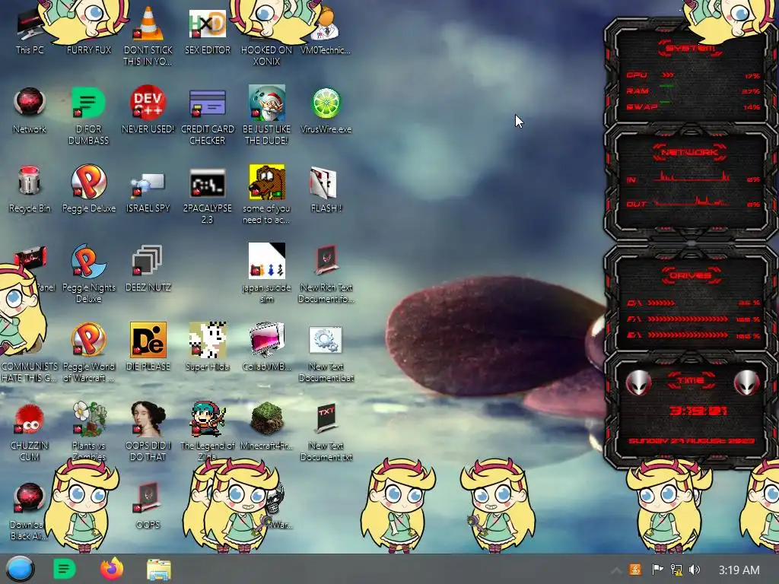The width and height of the screenshot is (779, 584).
Task: Open the green notes app in taskbar
Action: click(65, 569)
